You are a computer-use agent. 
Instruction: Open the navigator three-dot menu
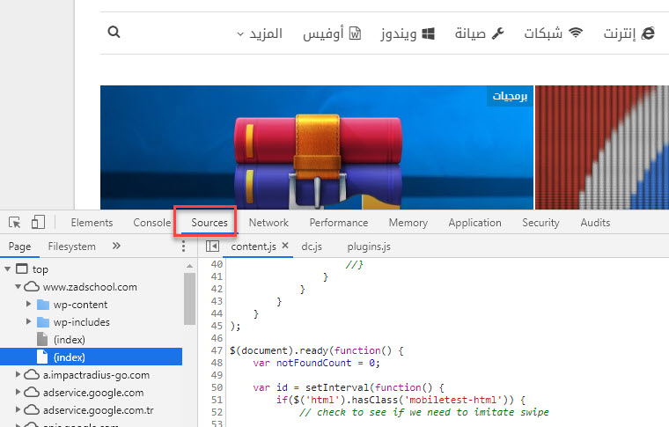183,247
